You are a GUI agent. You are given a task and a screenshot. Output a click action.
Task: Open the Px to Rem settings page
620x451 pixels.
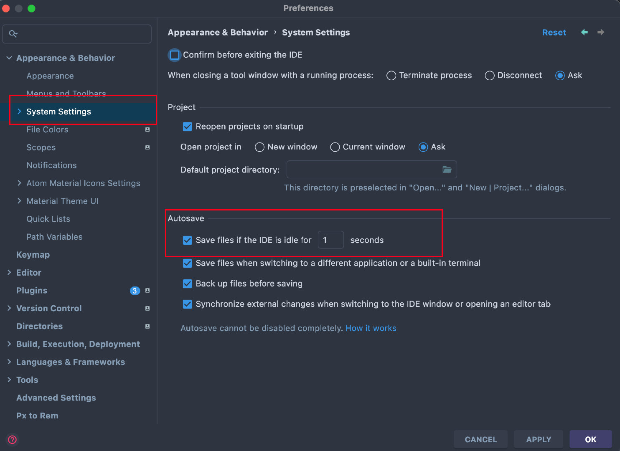click(x=37, y=416)
